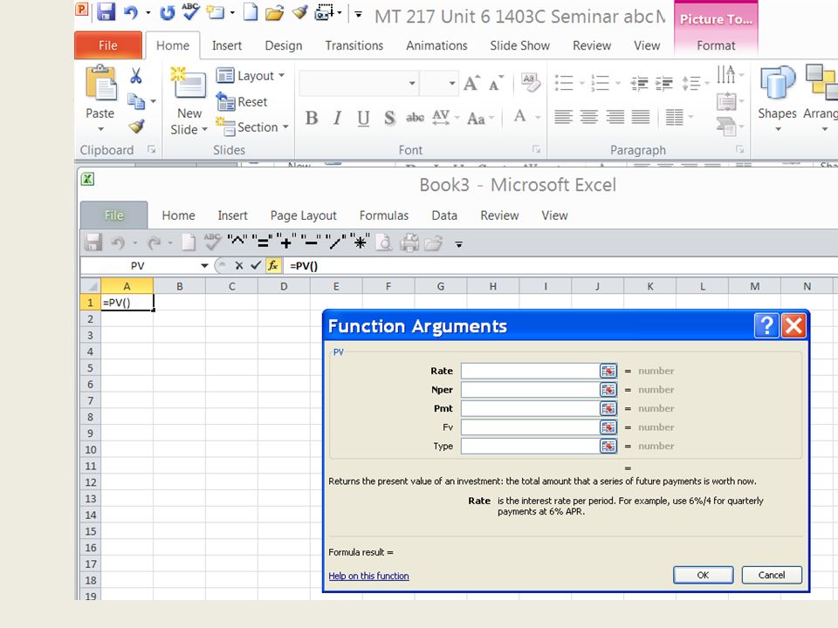Click Clear All Formatting icon

pos(530,83)
